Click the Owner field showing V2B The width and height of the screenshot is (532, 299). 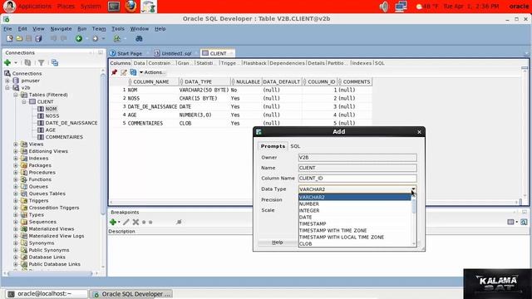coord(357,158)
